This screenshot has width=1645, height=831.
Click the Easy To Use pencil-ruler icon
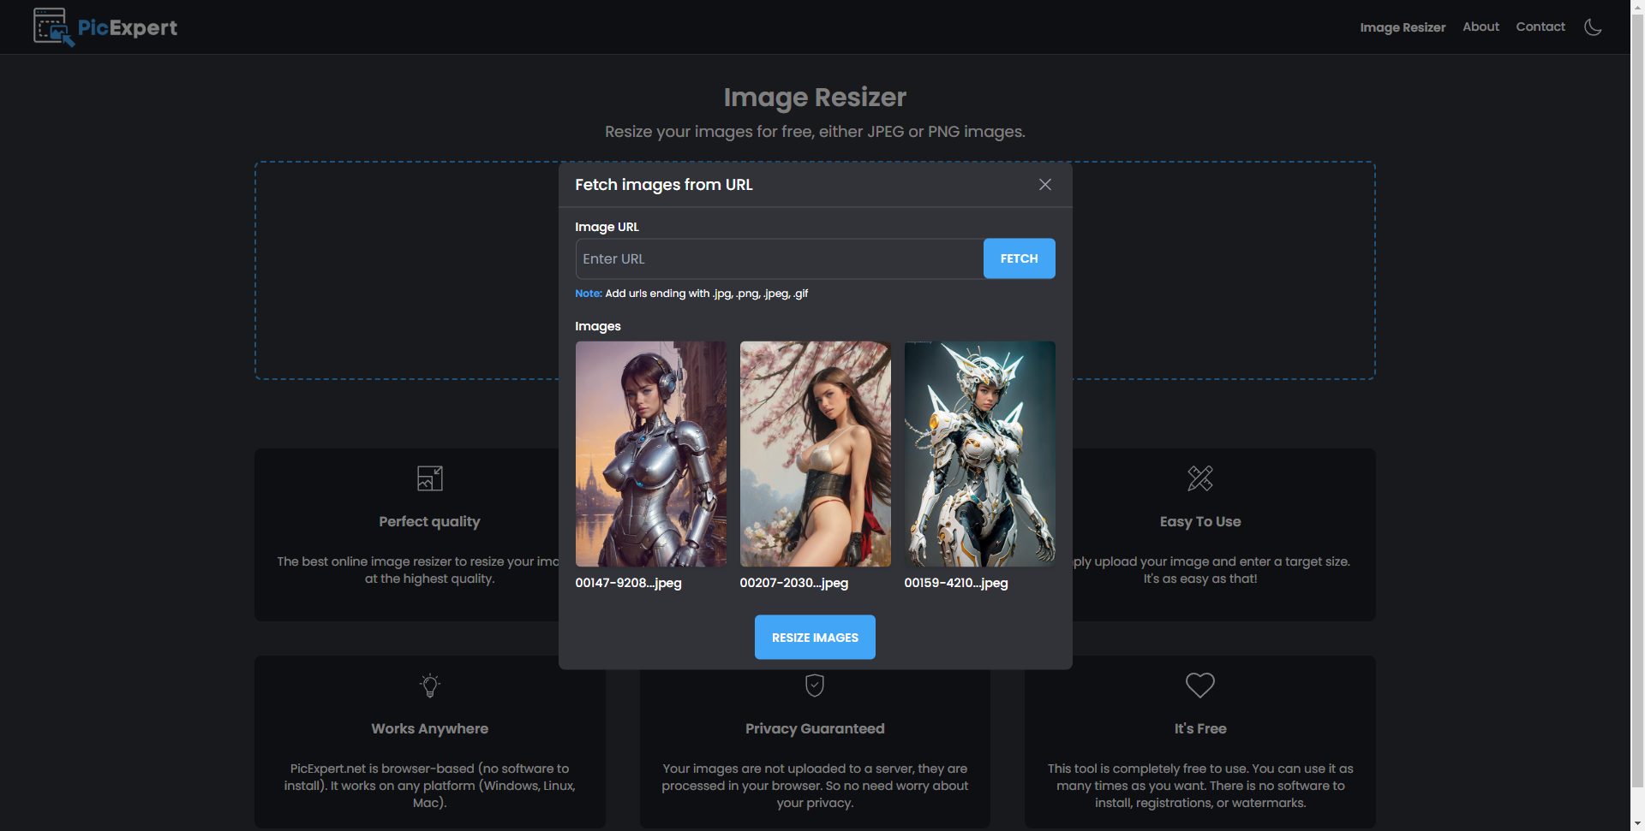[1200, 478]
